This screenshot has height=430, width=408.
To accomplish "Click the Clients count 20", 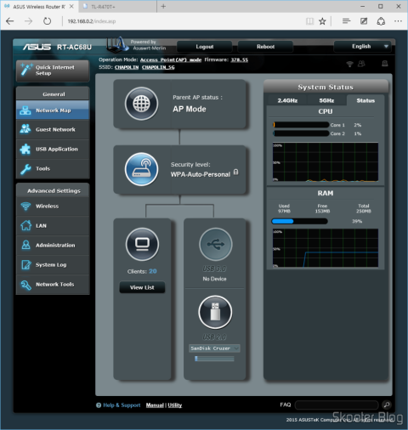I will (153, 271).
